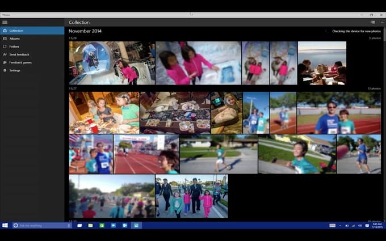Click the battery status tray icon
This screenshot has width=386, height=241.
(x=347, y=226)
